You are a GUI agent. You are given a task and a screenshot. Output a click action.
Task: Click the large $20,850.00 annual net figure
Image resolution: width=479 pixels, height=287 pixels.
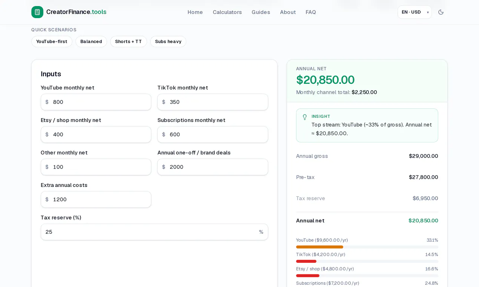(325, 80)
